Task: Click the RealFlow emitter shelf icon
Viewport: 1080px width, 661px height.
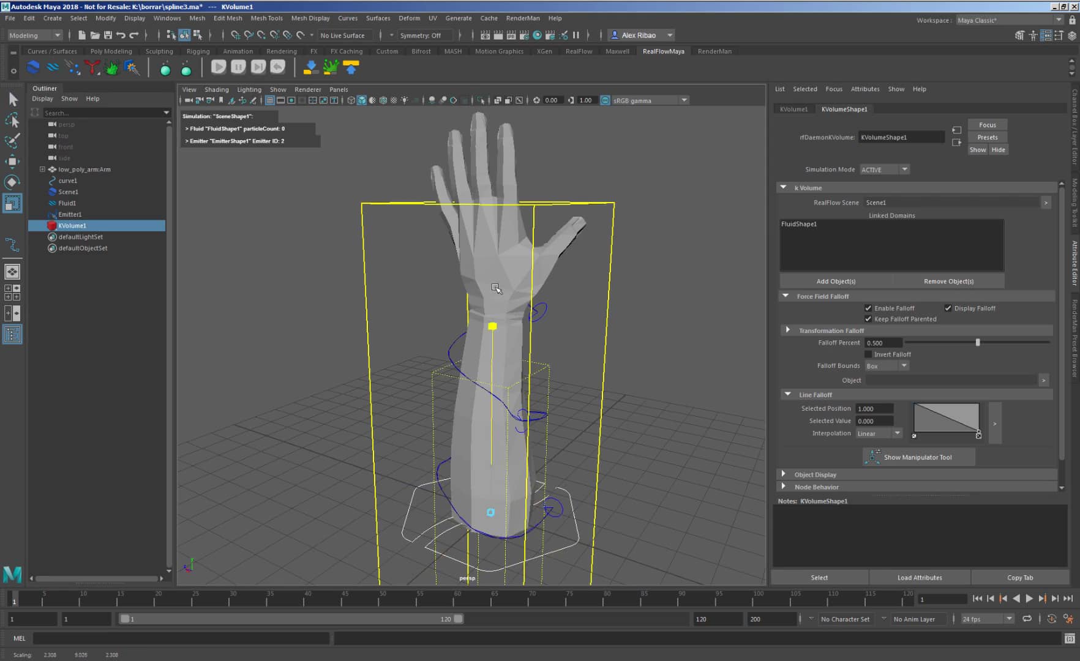Action: point(331,68)
